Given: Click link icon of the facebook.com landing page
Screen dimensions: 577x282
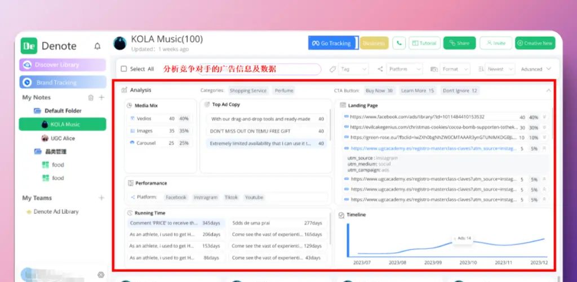Looking at the screenshot, I should click(x=346, y=117).
